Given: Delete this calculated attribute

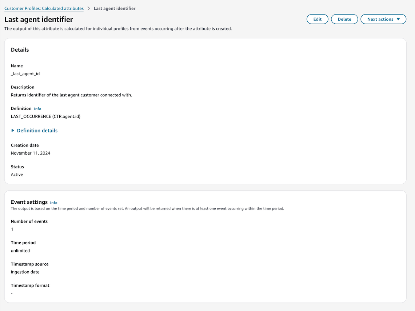Looking at the screenshot, I should pyautogui.click(x=344, y=19).
